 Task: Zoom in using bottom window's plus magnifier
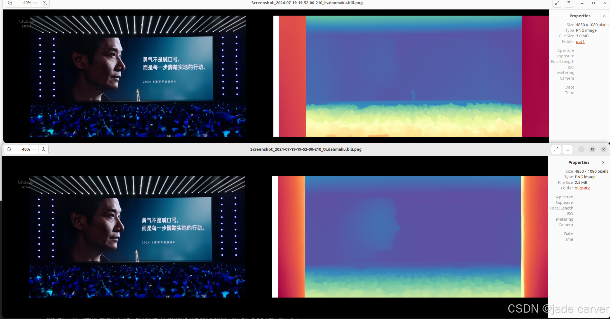click(44, 149)
